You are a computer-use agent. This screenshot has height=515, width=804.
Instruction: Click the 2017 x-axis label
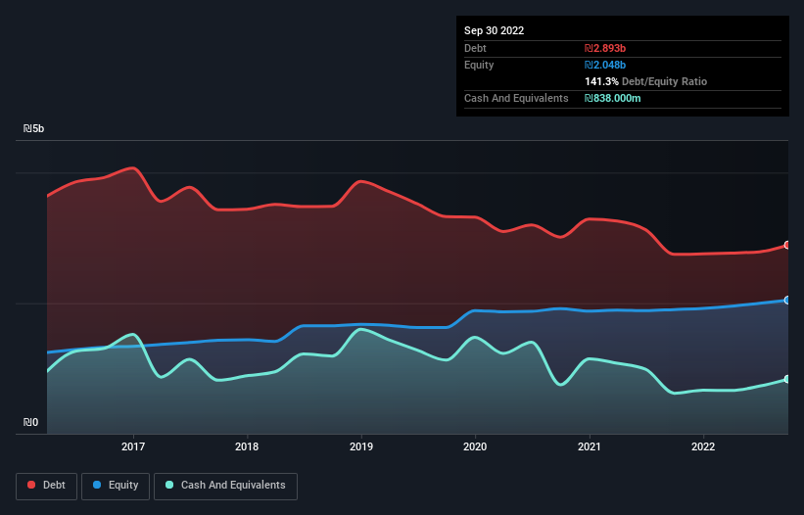133,446
